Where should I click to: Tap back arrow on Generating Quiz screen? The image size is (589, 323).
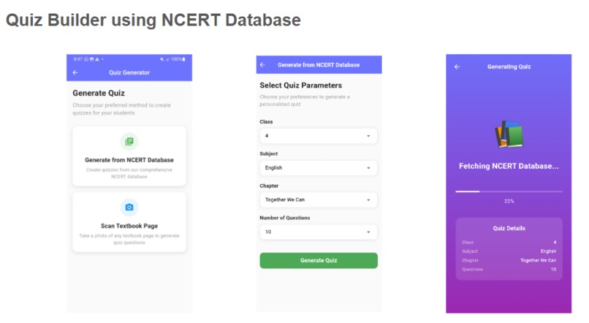point(457,66)
